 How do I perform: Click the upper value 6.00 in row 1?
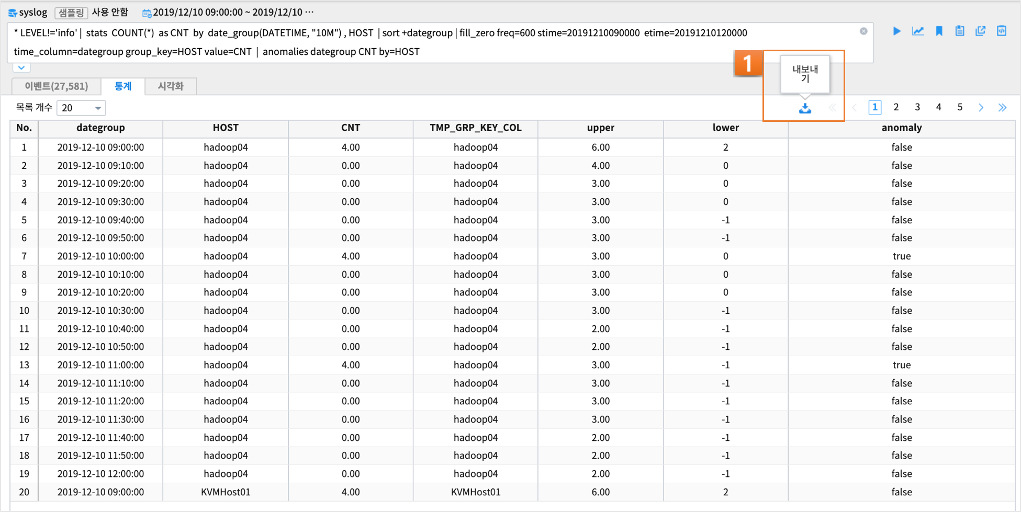(x=601, y=147)
